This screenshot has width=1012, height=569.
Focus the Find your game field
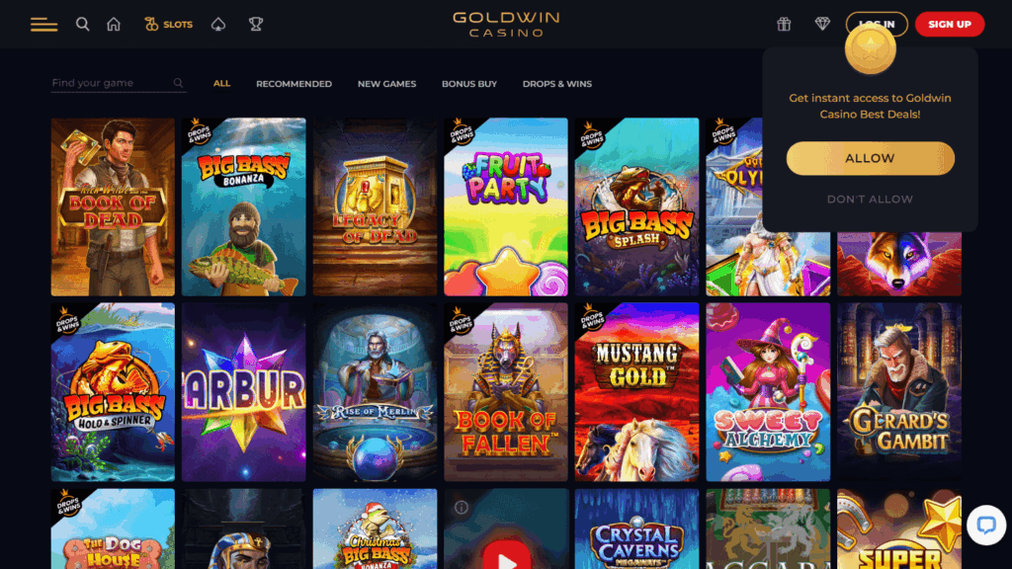[119, 83]
